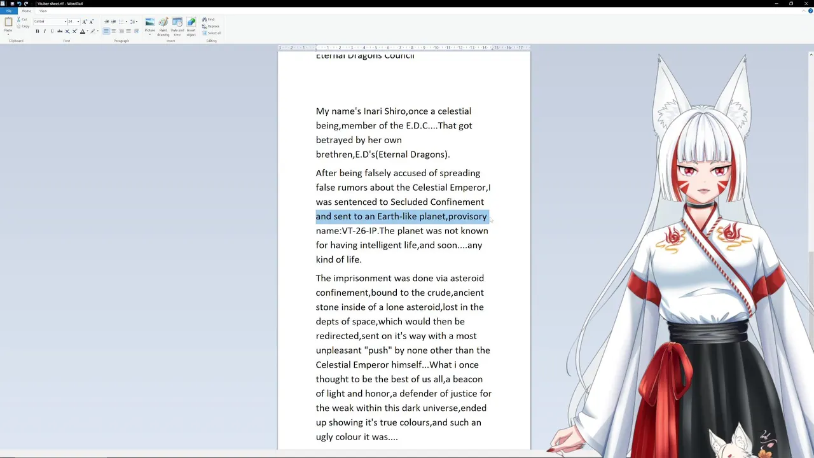814x458 pixels.
Task: Grow the font size
Action: (85, 22)
